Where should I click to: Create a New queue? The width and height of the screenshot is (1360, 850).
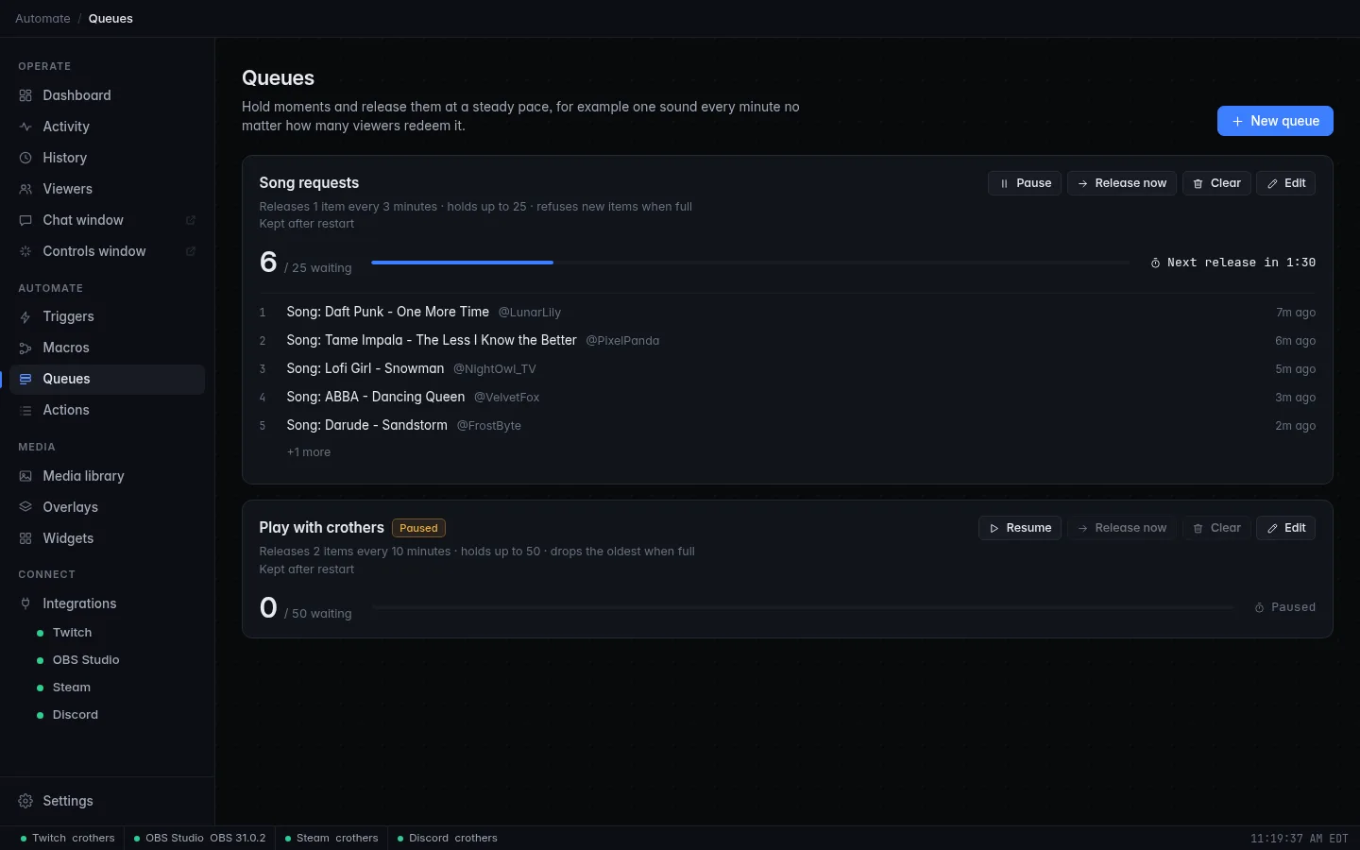pos(1275,121)
